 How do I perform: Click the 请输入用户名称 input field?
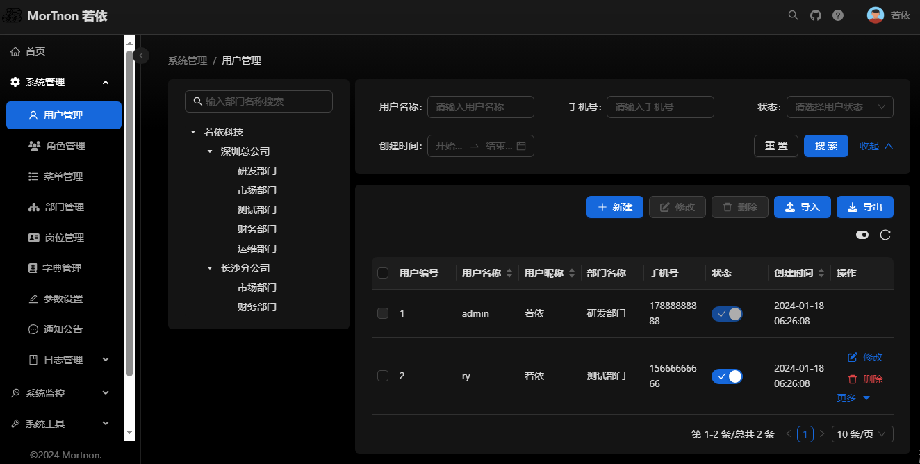[x=480, y=106]
